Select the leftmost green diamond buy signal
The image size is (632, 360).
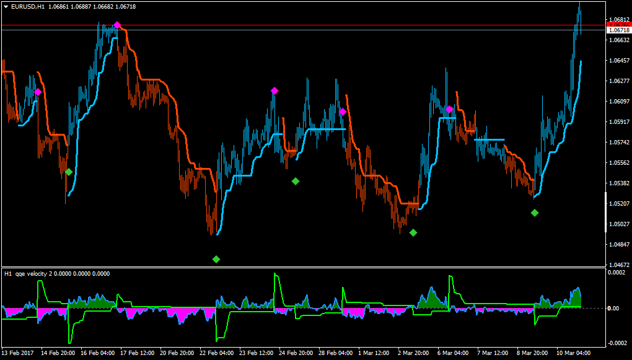click(x=69, y=172)
